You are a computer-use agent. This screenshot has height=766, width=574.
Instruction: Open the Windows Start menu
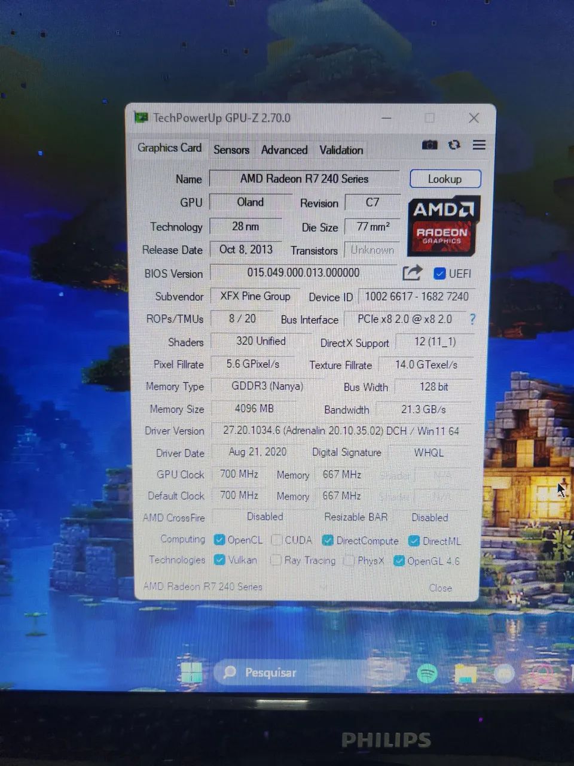[x=192, y=673]
